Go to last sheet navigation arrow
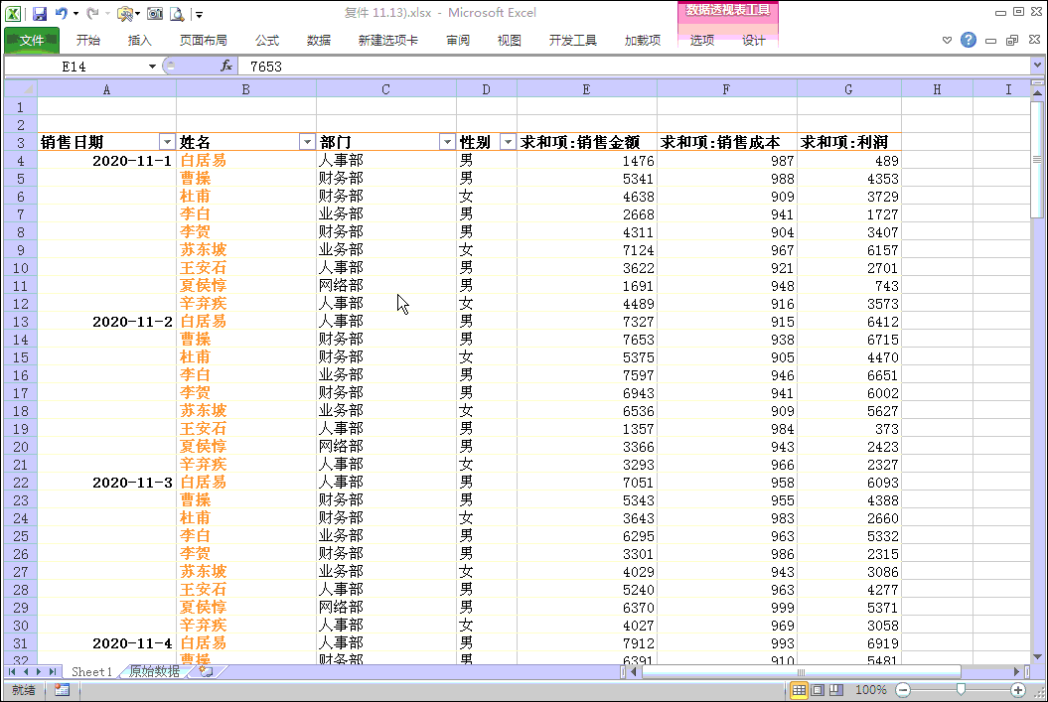This screenshot has width=1048, height=702. tap(52, 671)
